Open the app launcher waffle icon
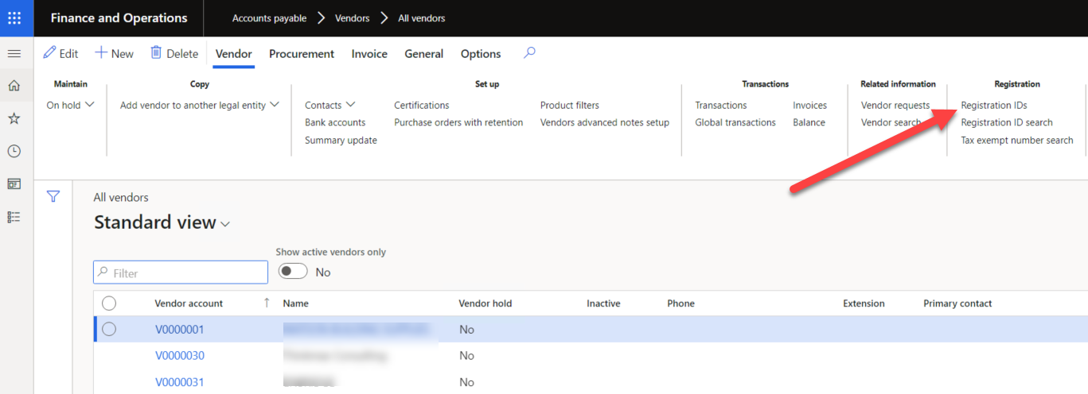 [14, 17]
